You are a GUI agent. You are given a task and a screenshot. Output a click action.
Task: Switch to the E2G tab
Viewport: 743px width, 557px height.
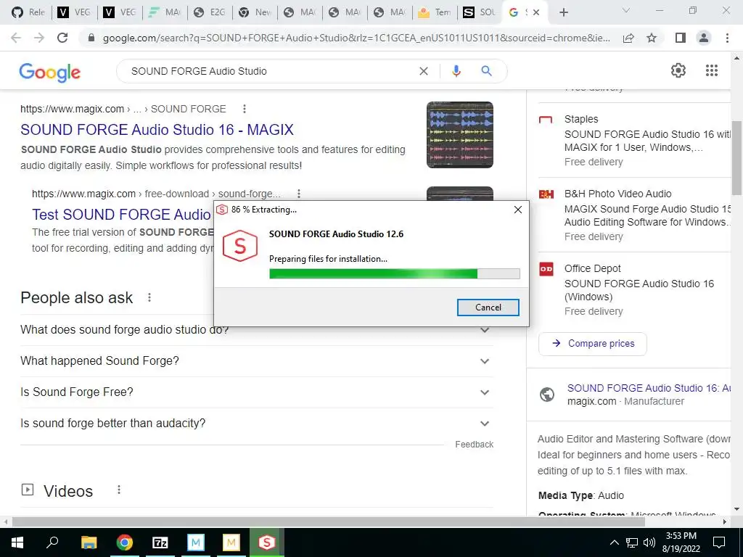tap(210, 12)
